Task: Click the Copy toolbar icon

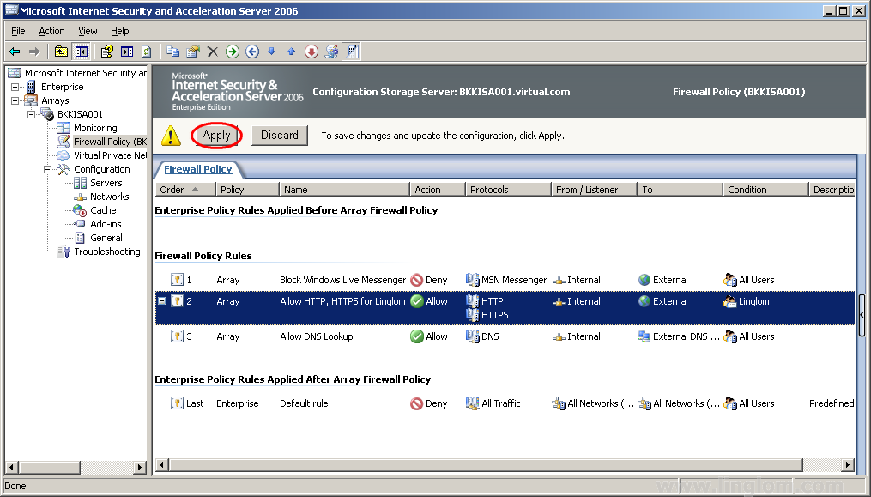Action: [172, 52]
